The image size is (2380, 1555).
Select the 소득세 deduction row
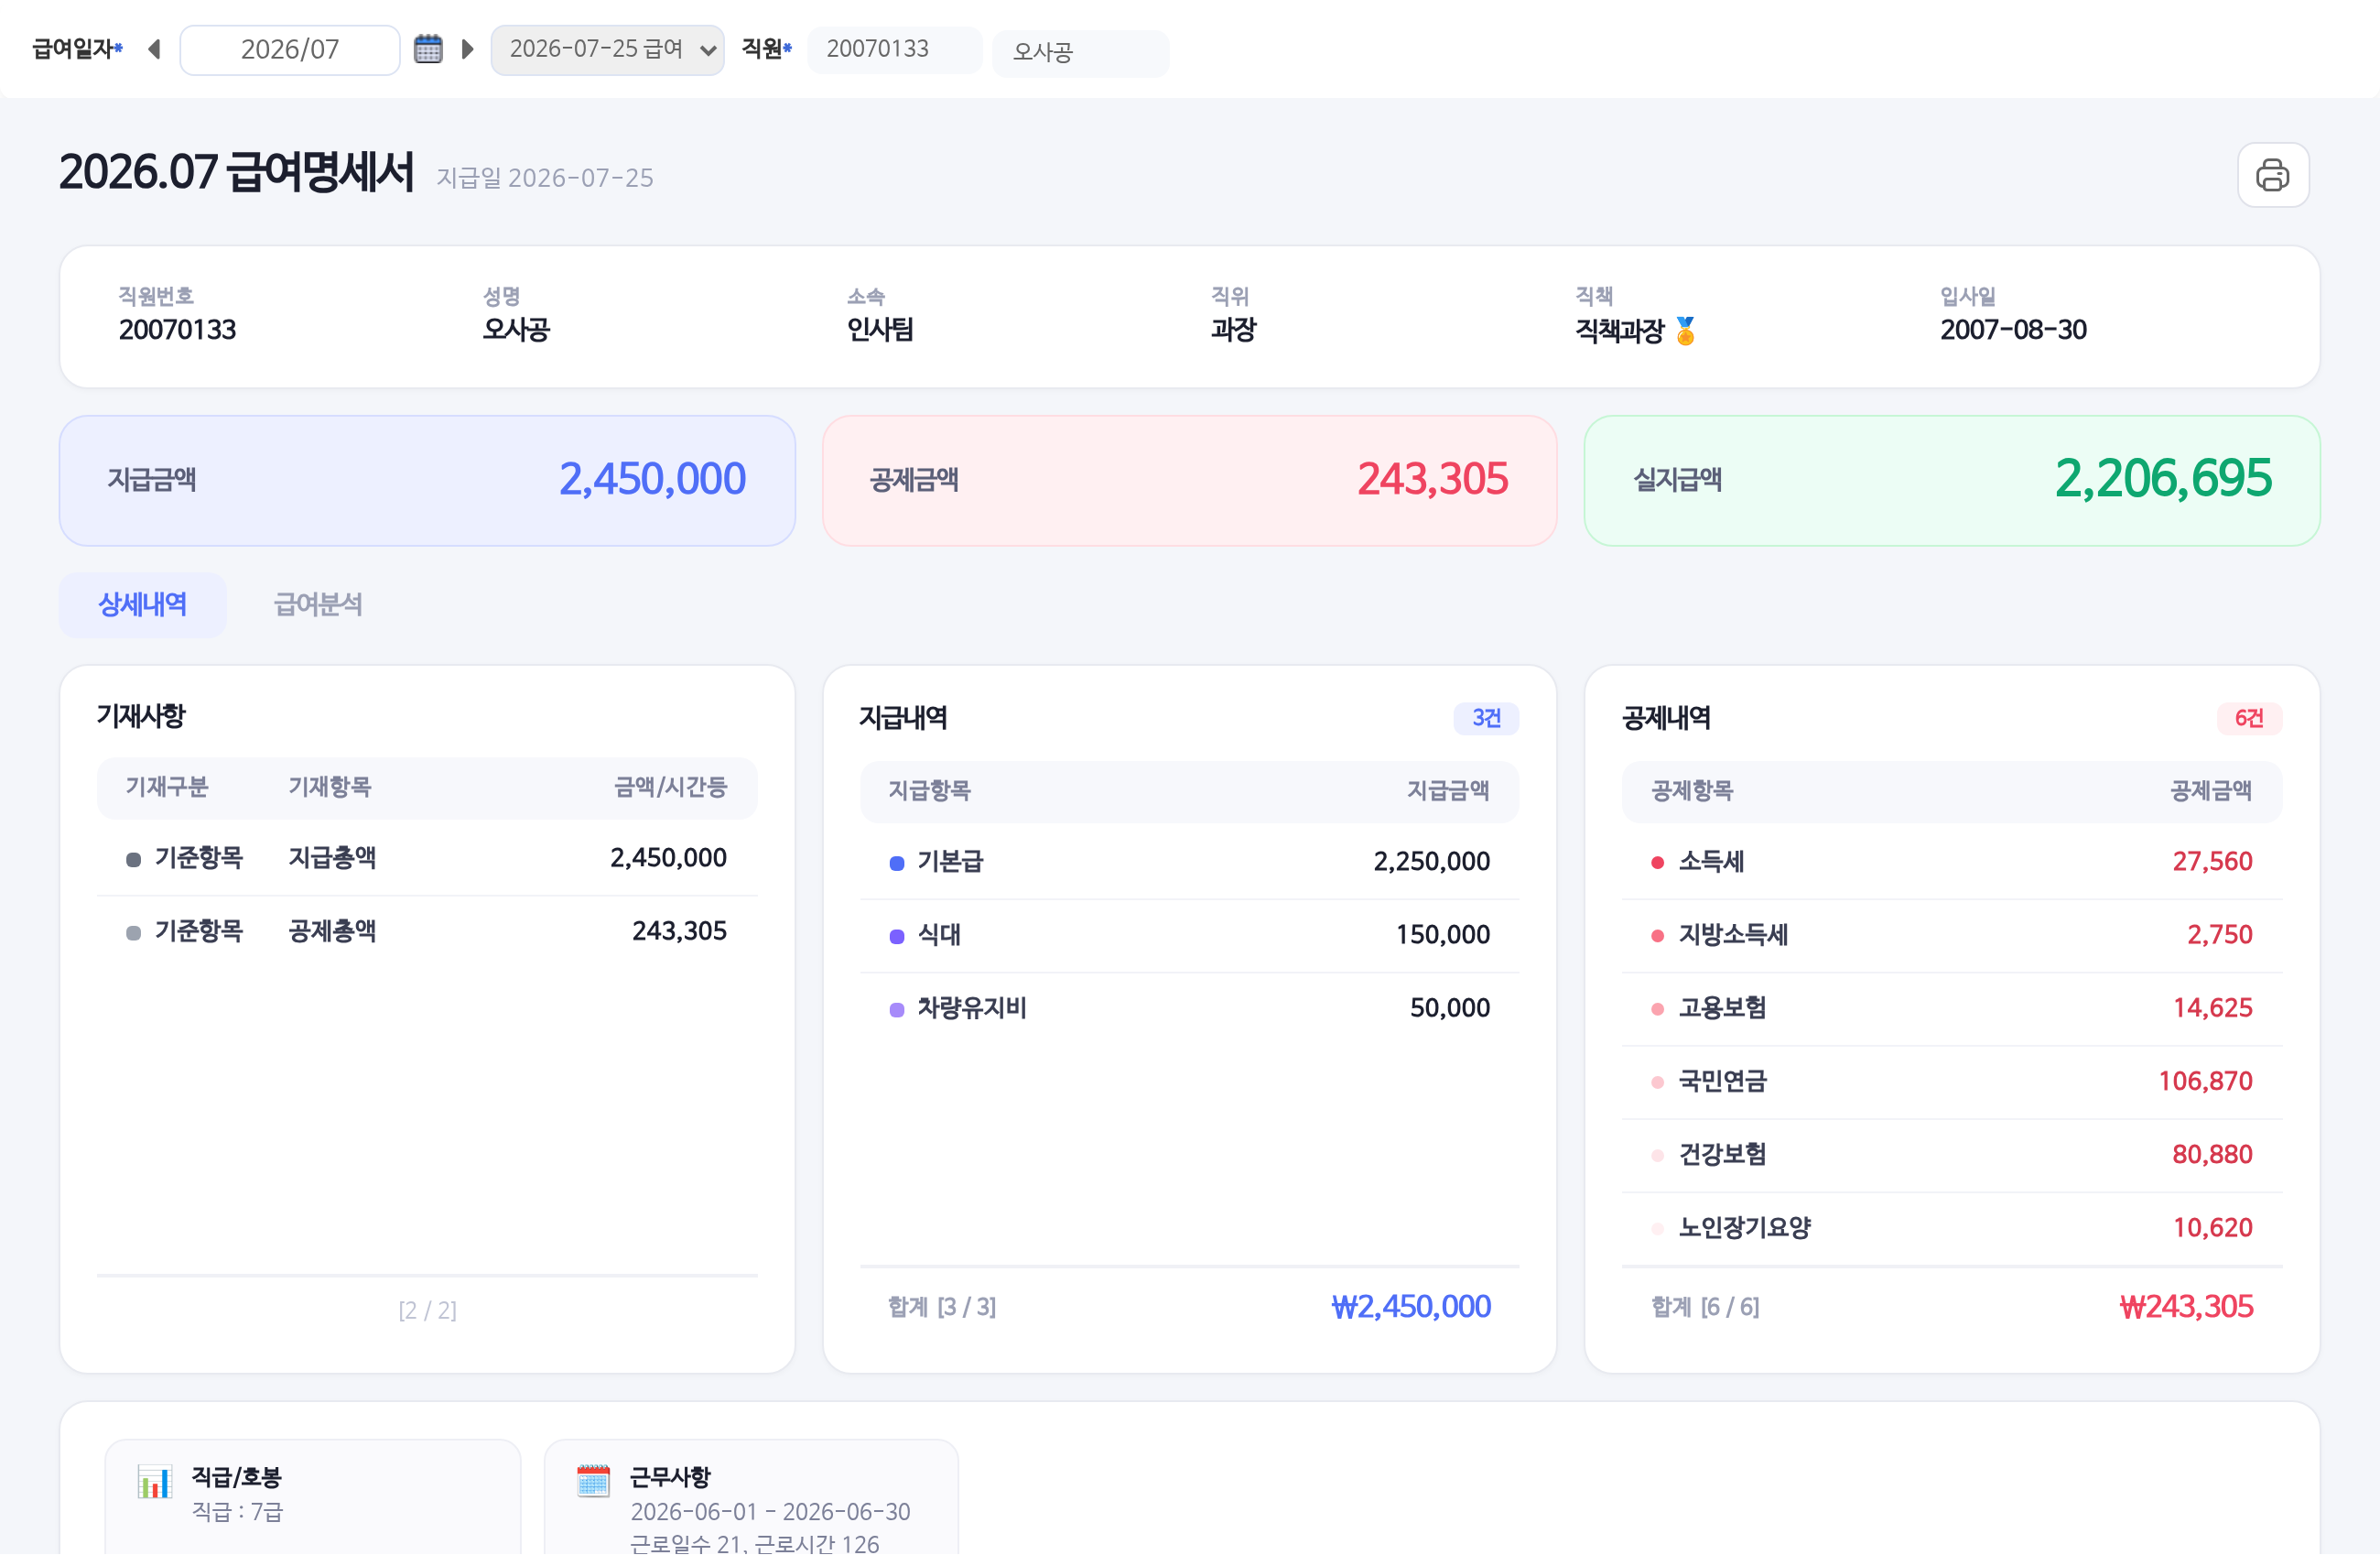point(1952,862)
